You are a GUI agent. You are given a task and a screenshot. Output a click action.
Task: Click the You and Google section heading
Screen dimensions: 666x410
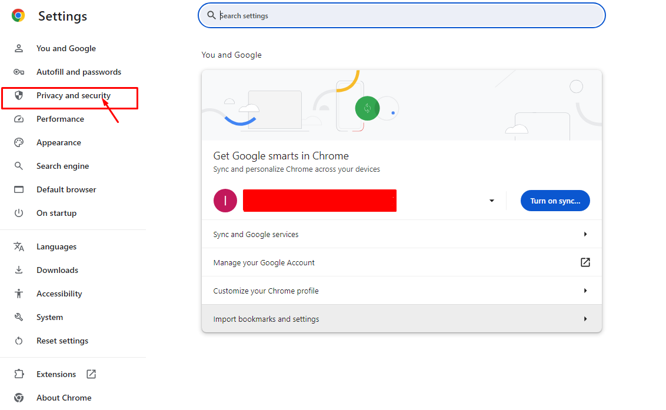tap(231, 55)
